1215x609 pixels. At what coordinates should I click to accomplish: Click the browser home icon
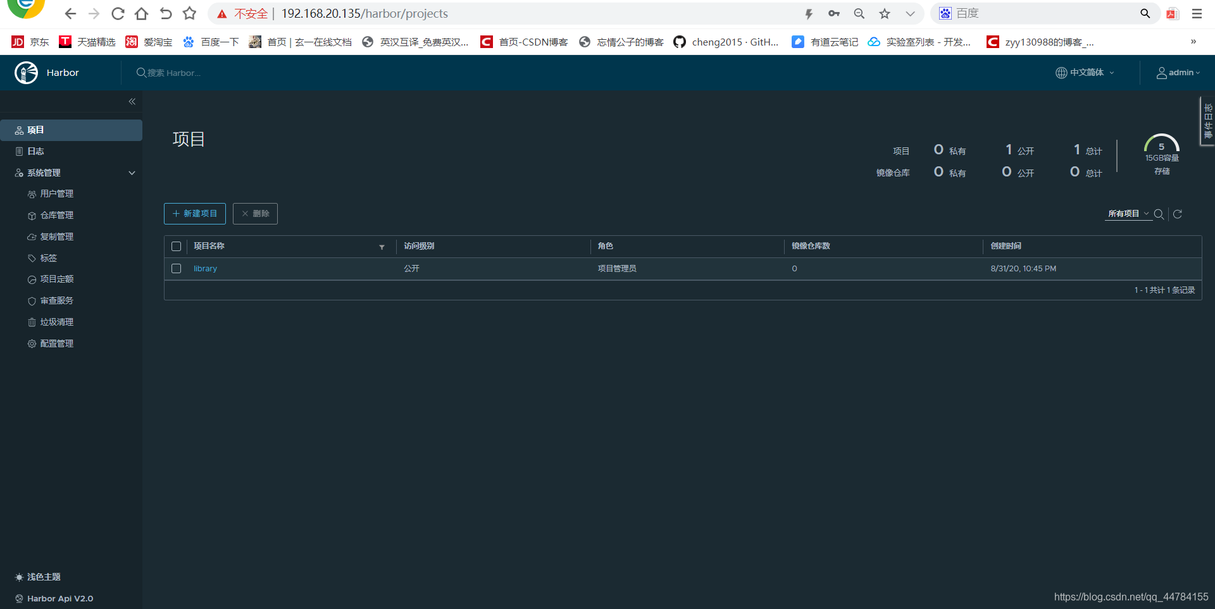(142, 14)
